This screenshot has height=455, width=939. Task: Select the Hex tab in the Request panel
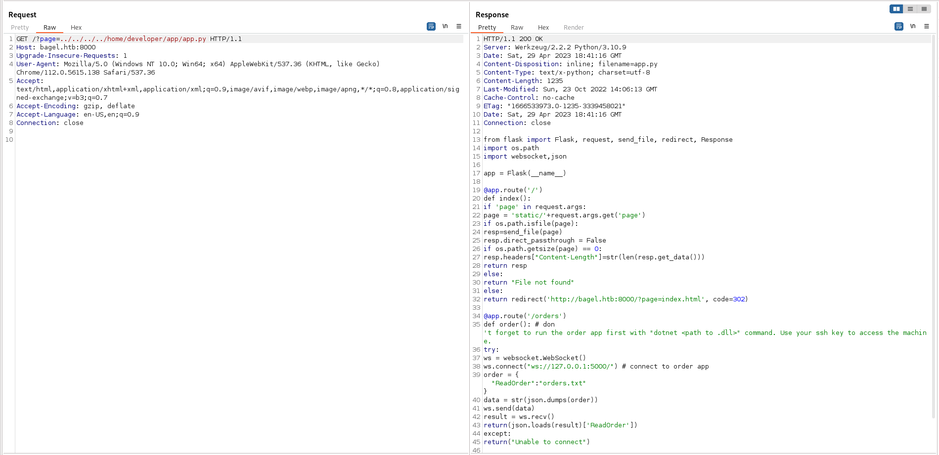click(76, 27)
